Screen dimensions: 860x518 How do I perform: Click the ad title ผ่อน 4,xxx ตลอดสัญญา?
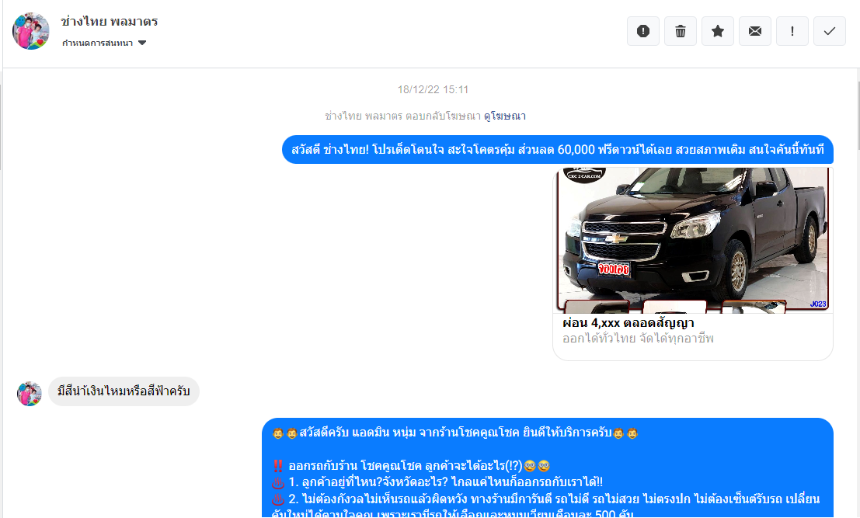pos(628,323)
